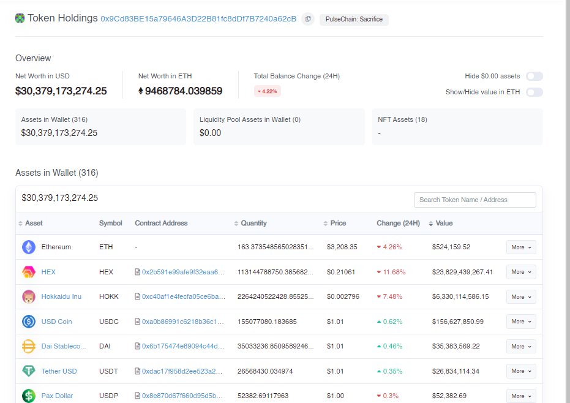Click contract file icon in USDP row
This screenshot has height=403, width=570.
[x=137, y=396]
